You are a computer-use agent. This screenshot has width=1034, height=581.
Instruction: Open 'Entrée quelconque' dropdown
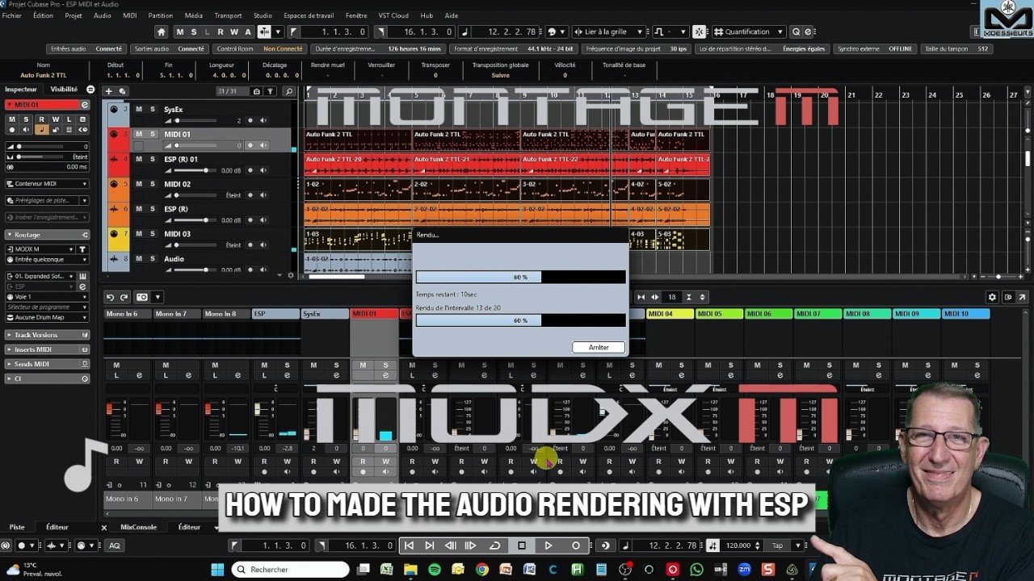click(x=47, y=260)
